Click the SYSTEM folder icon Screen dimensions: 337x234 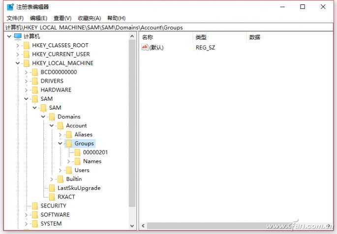35,224
